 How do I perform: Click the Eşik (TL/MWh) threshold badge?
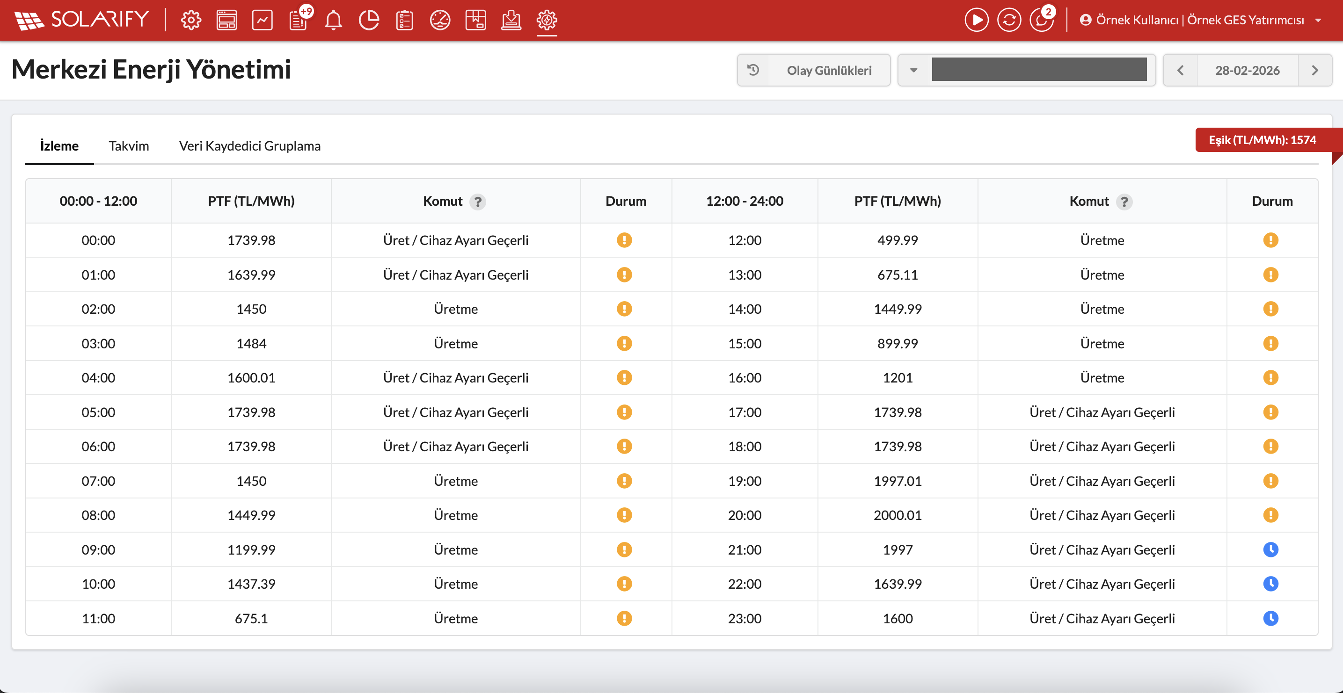[x=1262, y=140]
